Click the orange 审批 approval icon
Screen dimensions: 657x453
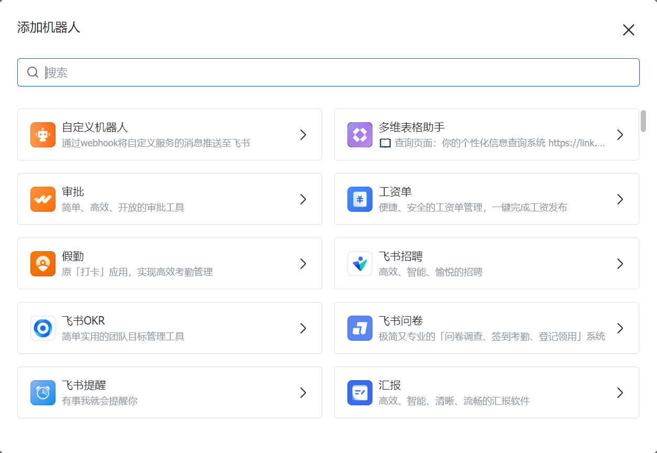coord(43,199)
